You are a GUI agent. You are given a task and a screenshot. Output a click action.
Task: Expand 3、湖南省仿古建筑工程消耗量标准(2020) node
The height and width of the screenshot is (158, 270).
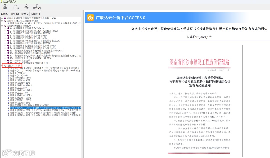[5, 33]
